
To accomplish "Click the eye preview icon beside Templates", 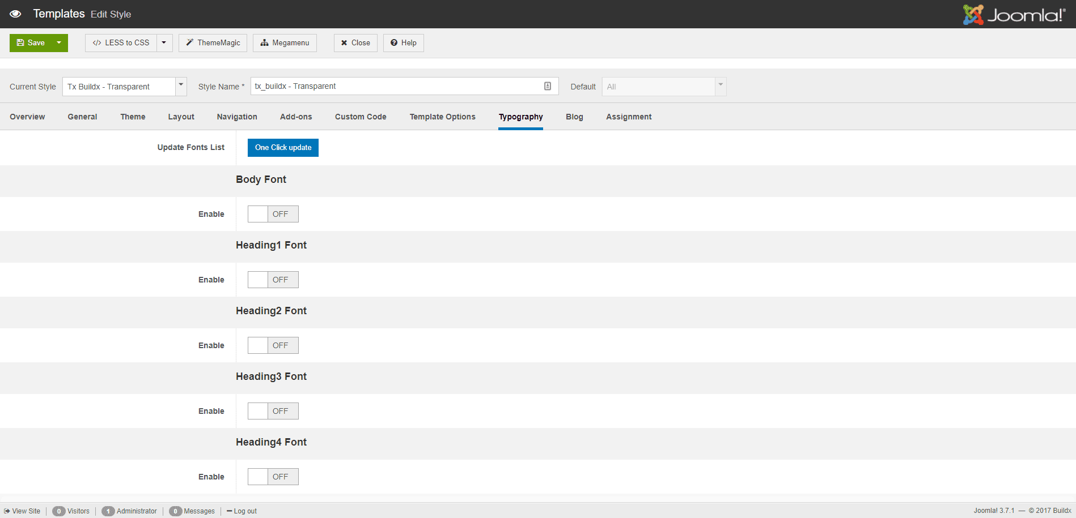I will coord(15,14).
